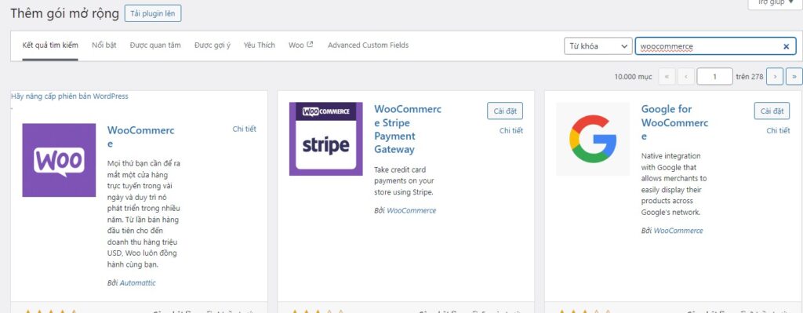
Task: Open the WooCommerce plugin title link
Action: (141, 136)
